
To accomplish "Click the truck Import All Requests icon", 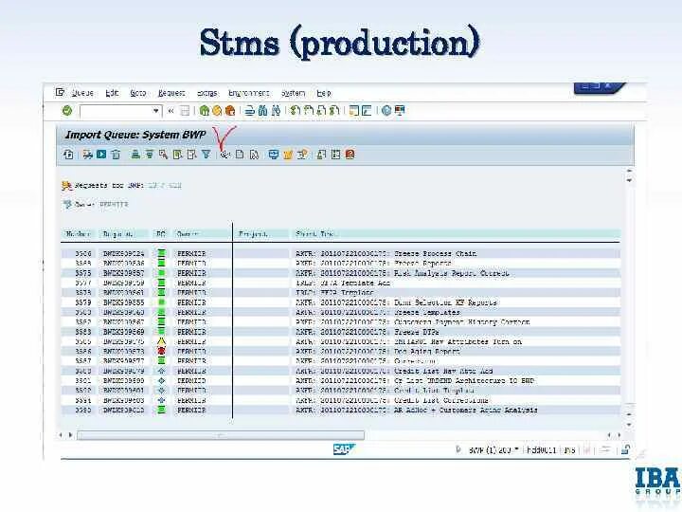I will (x=88, y=155).
